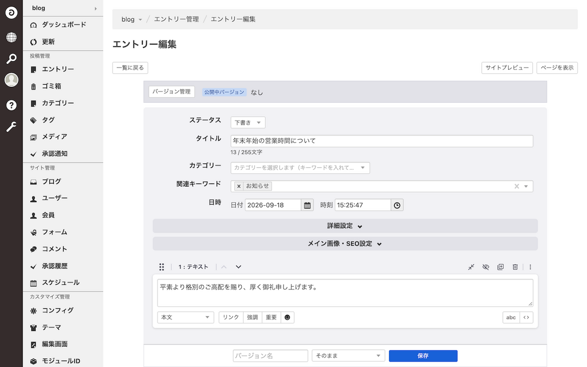The width and height of the screenshot is (587, 367).
Task: Open the emoji picker icon
Action: click(288, 318)
